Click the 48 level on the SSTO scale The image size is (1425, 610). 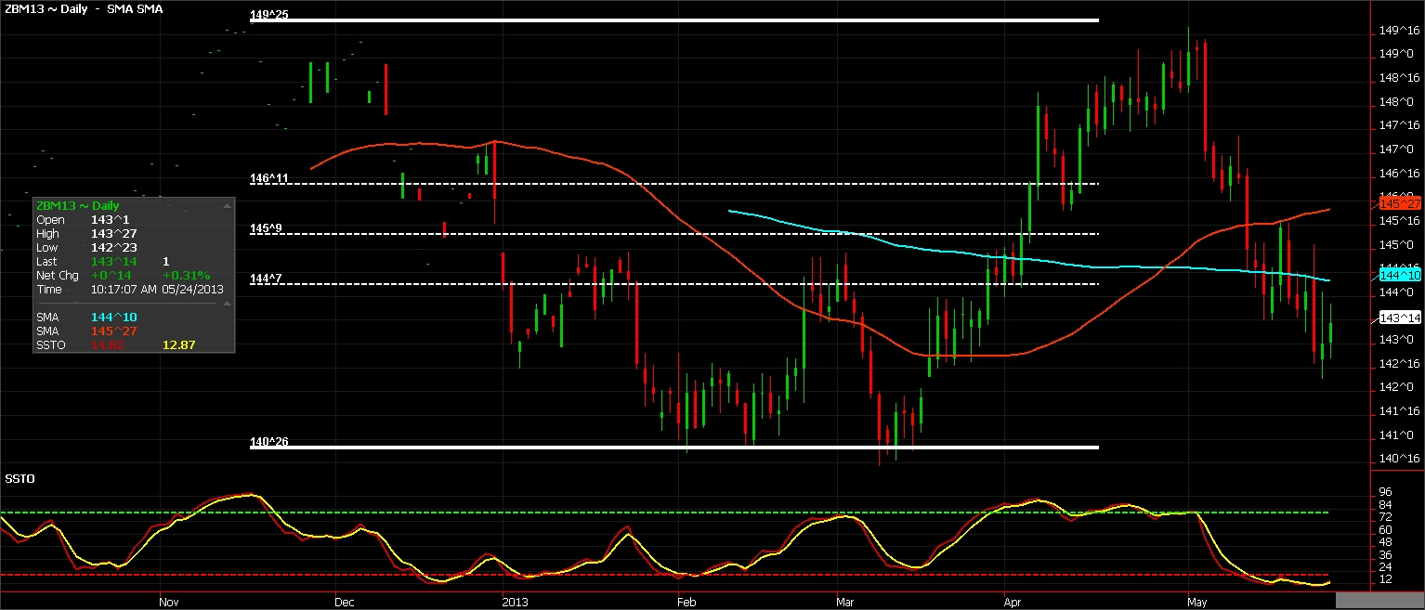[x=1386, y=541]
